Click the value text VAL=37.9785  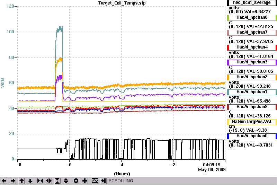point(260,41)
